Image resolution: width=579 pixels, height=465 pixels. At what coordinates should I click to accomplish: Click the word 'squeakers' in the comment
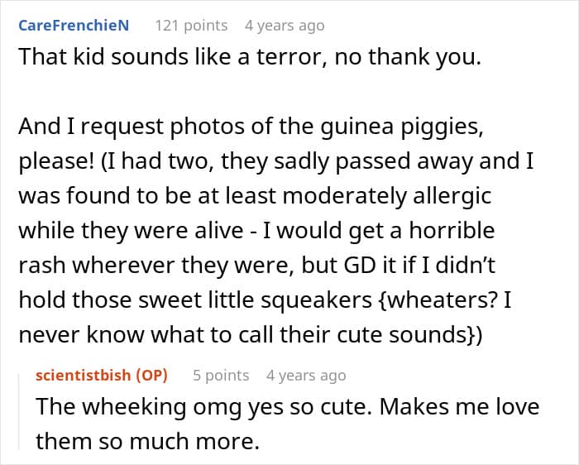pyautogui.click(x=317, y=300)
